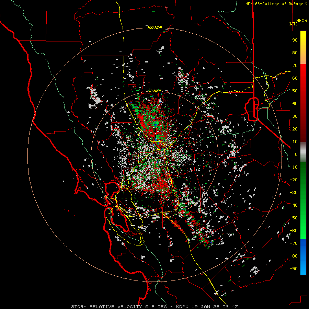Image resolution: width=309 pixels, height=309 pixels.
Task: Click the -40 value on the velocity scale
Action: (294, 205)
